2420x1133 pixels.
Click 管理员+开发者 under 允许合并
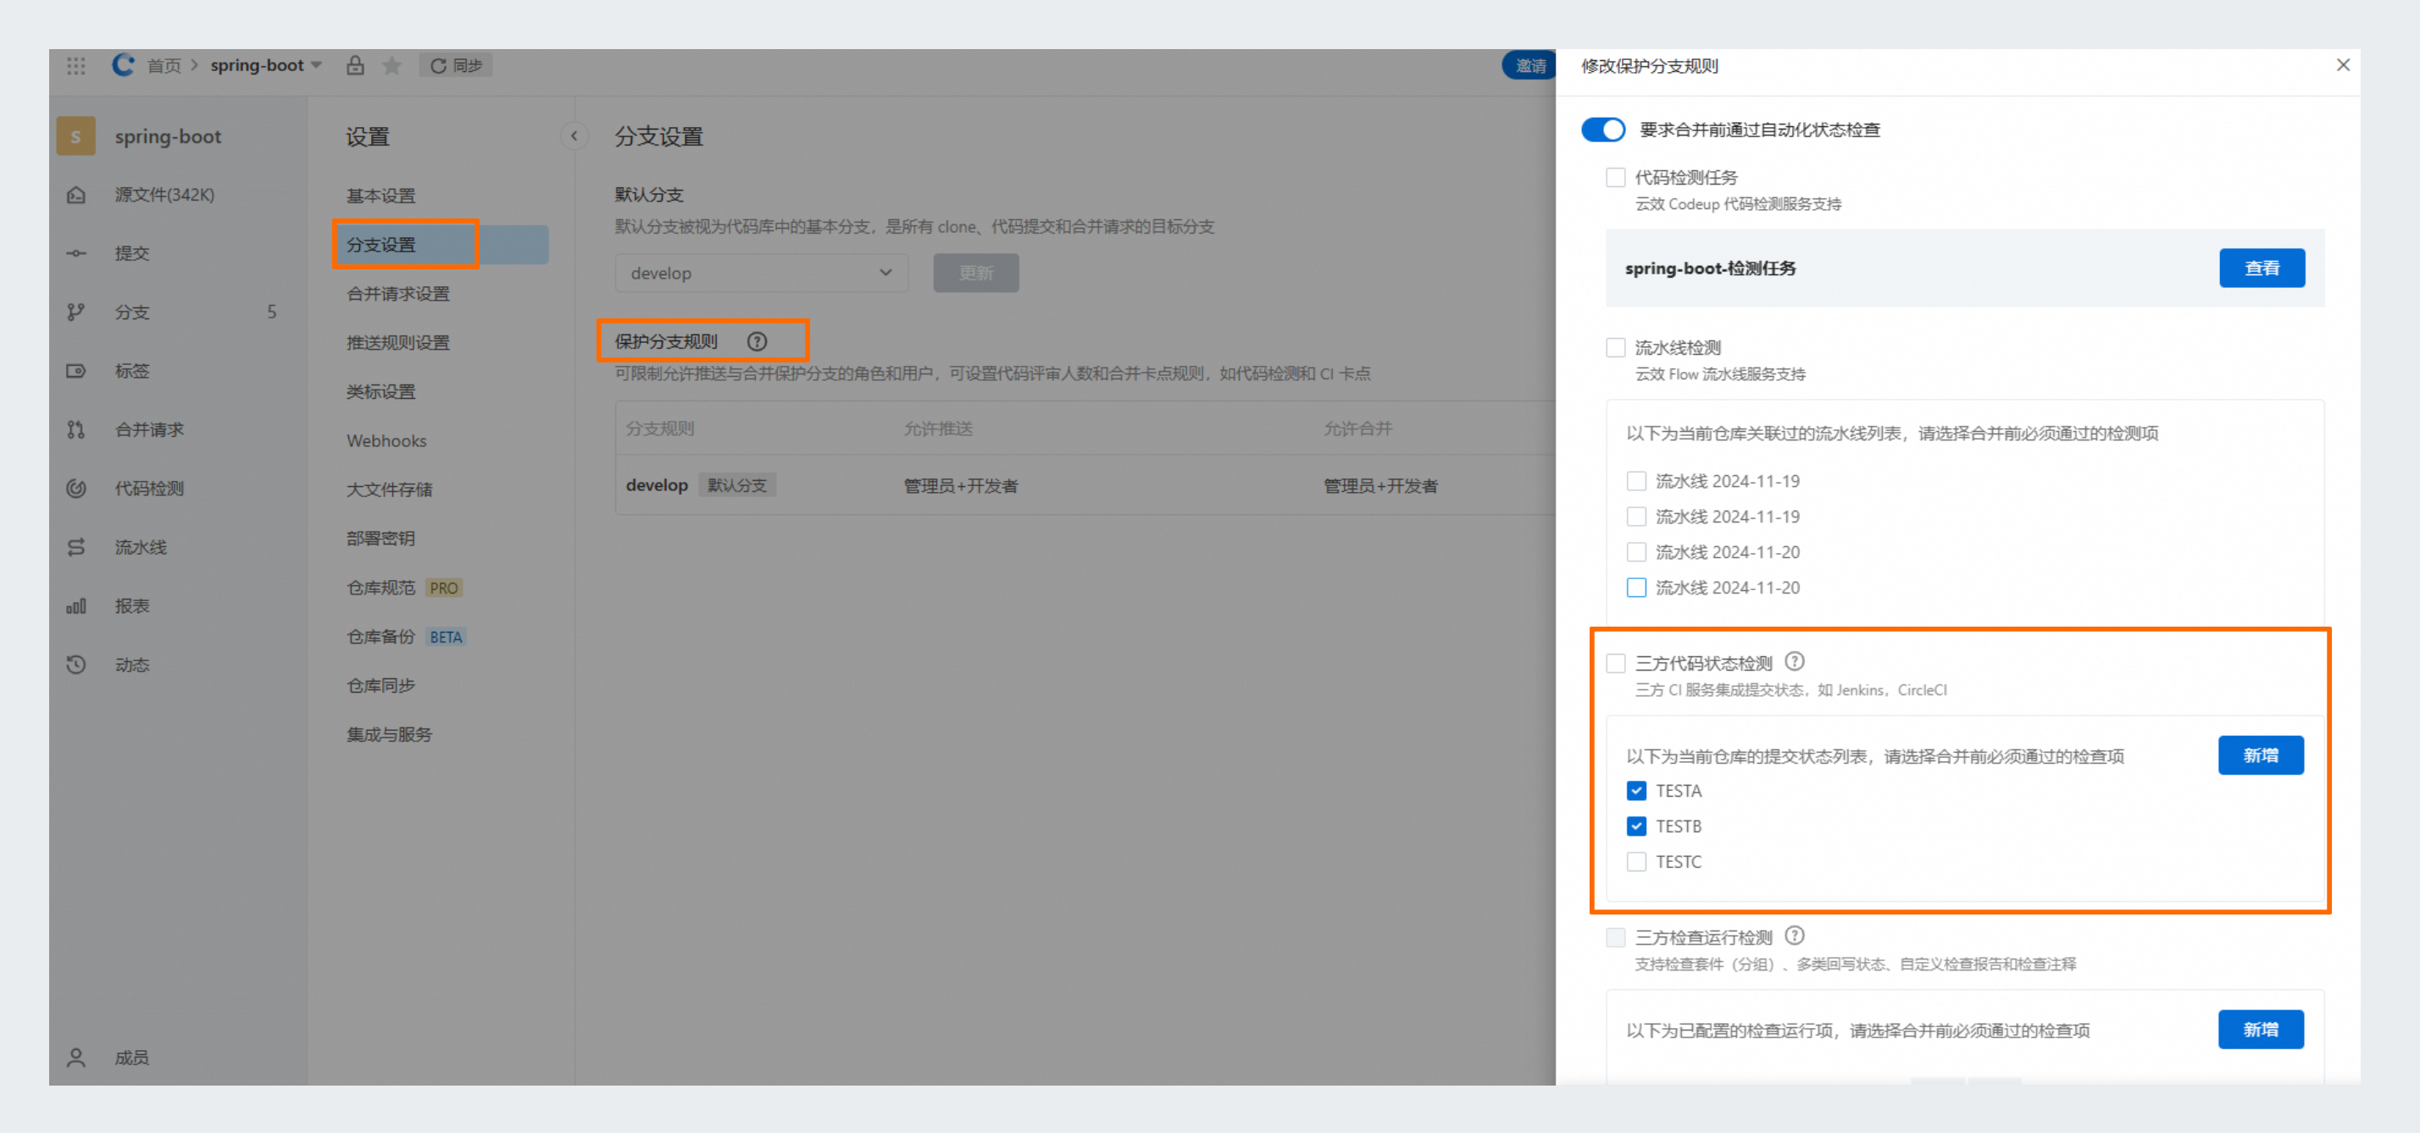pyautogui.click(x=1380, y=485)
